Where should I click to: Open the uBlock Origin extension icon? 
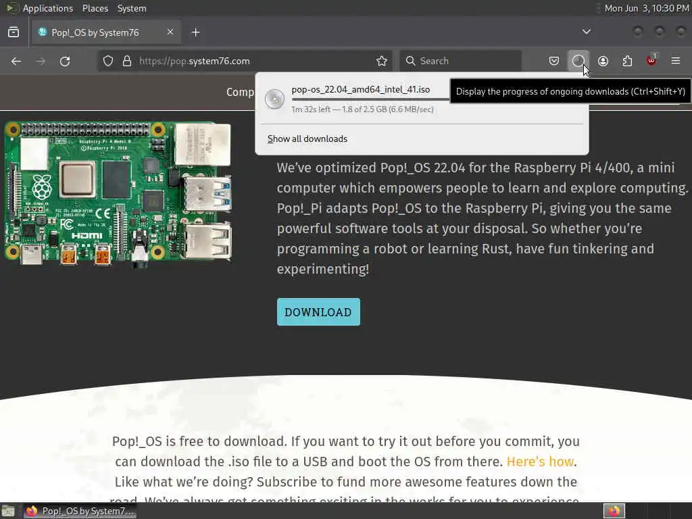651,60
